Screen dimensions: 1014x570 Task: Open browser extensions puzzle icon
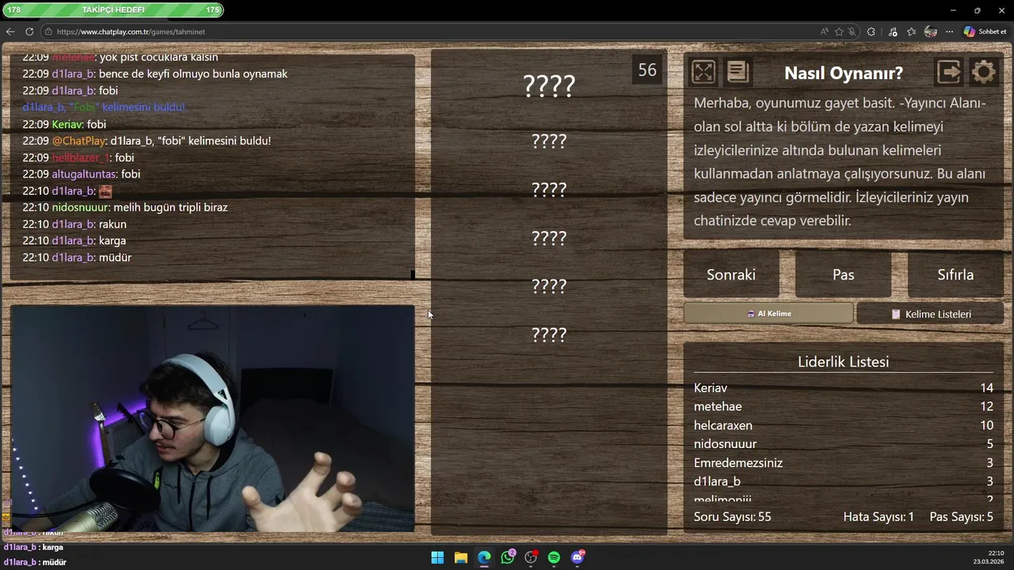tap(871, 32)
